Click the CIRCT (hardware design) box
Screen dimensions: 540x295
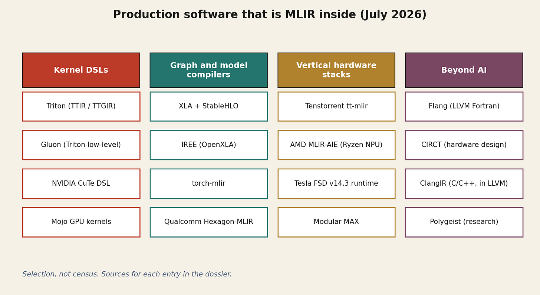[x=464, y=145]
